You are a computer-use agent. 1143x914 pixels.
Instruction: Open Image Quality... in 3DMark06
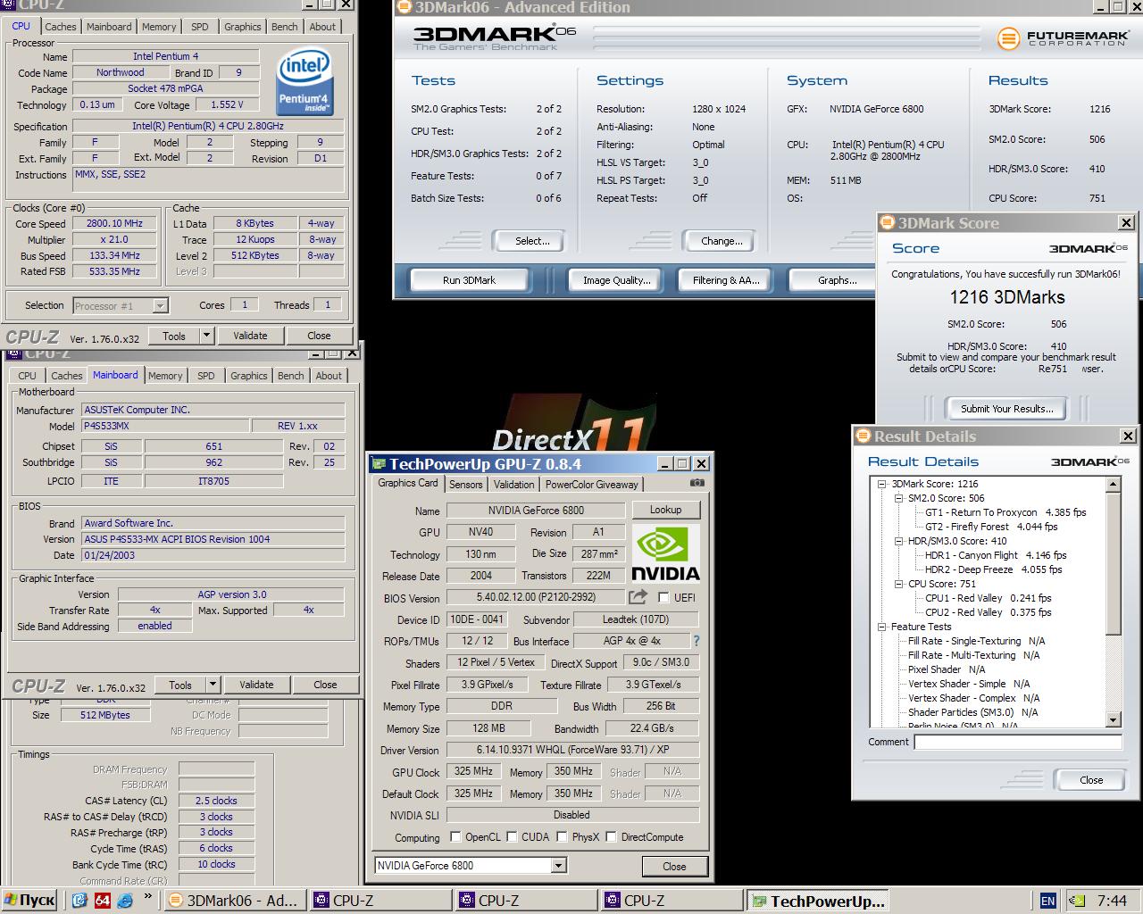616,280
